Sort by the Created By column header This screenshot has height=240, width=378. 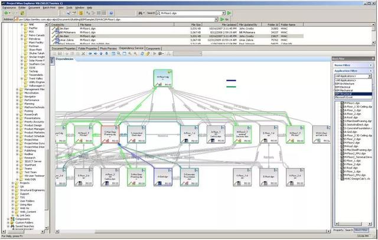click(x=64, y=25)
